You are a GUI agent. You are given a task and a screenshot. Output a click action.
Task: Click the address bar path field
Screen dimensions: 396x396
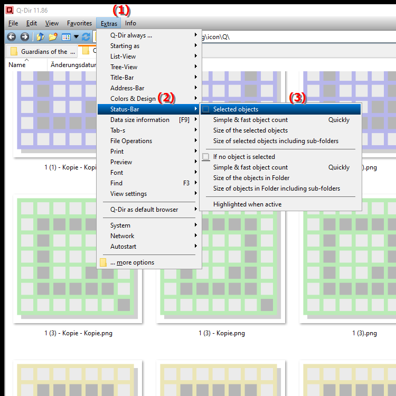(298, 37)
